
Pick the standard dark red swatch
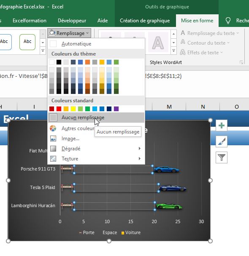click(x=51, y=109)
